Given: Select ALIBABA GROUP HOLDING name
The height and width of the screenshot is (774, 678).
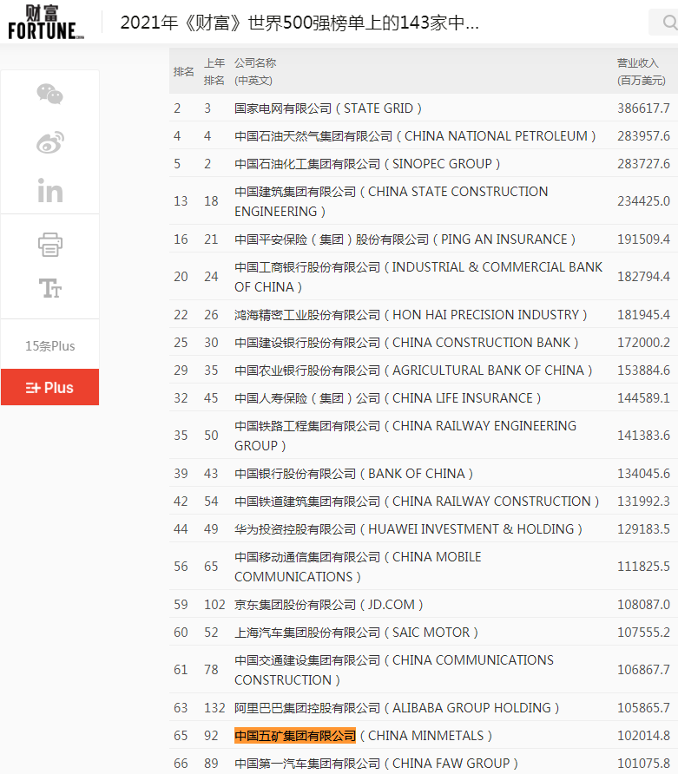Looking at the screenshot, I should tap(397, 707).
